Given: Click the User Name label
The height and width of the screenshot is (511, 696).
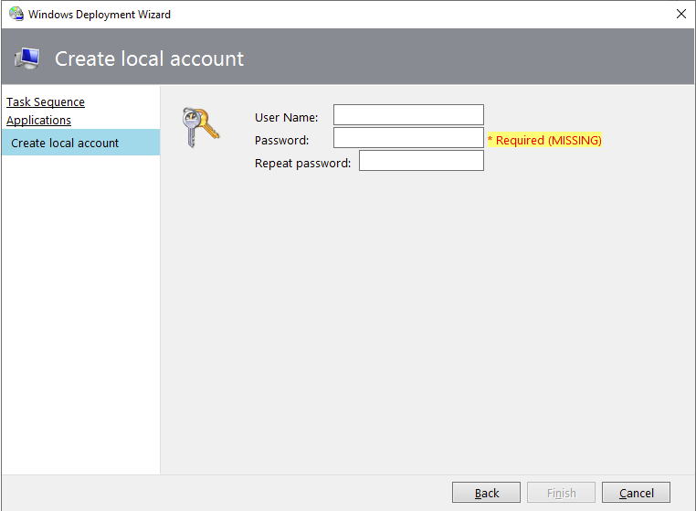Looking at the screenshot, I should click(286, 118).
